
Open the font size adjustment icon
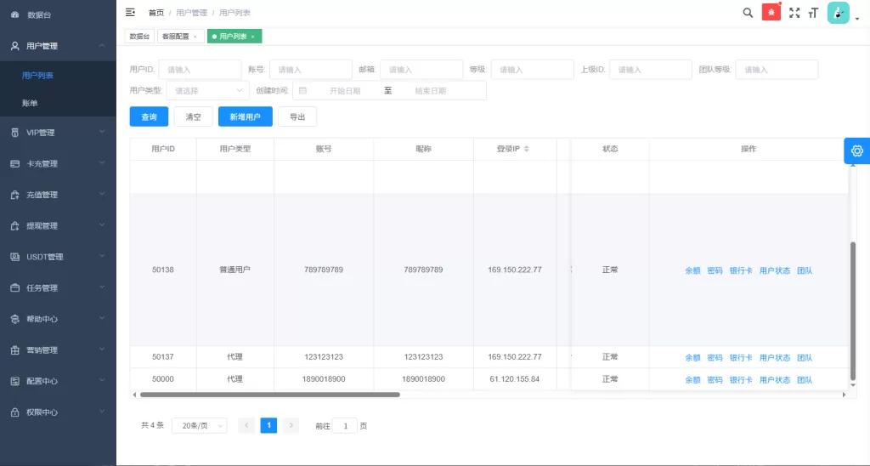(813, 13)
